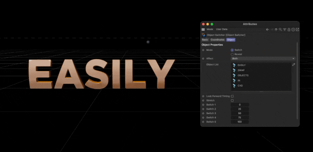Open the Mode menu
The width and height of the screenshot is (313, 152).
(210, 29)
